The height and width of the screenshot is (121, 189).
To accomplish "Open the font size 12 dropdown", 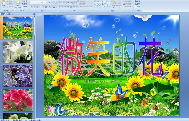I will point(45,3).
